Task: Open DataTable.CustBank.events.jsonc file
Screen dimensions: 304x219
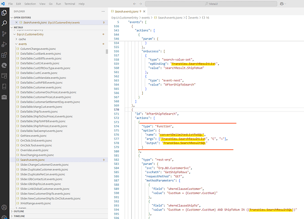Action: pos(41,54)
